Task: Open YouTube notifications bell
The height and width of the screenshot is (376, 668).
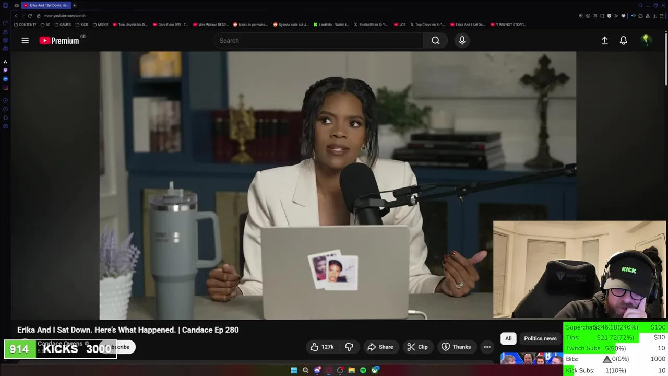Action: click(623, 40)
